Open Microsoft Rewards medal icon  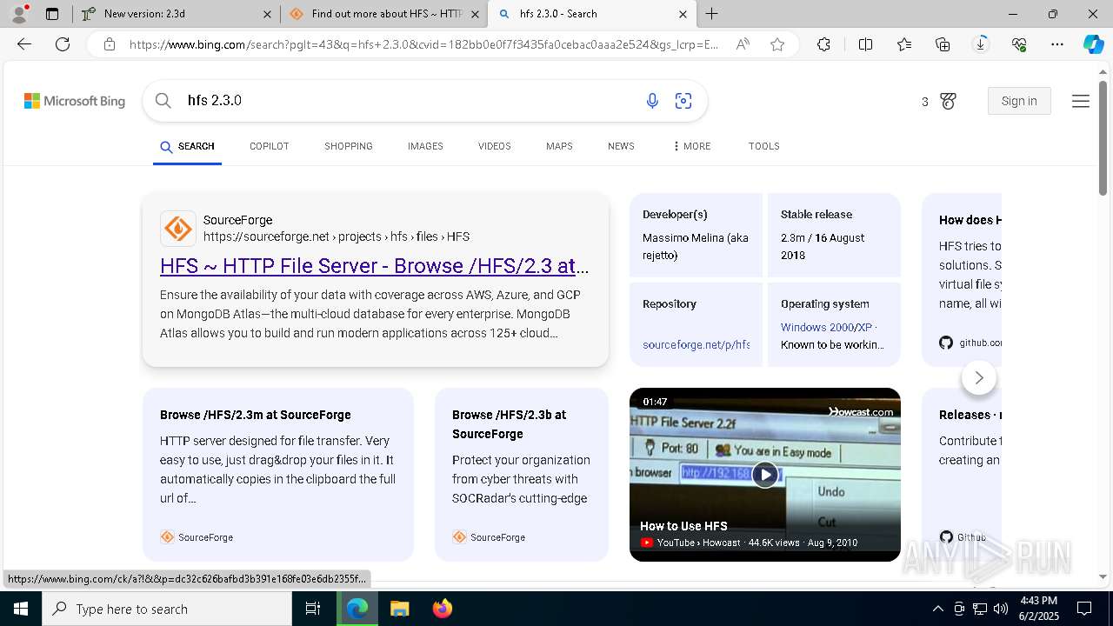pos(948,102)
